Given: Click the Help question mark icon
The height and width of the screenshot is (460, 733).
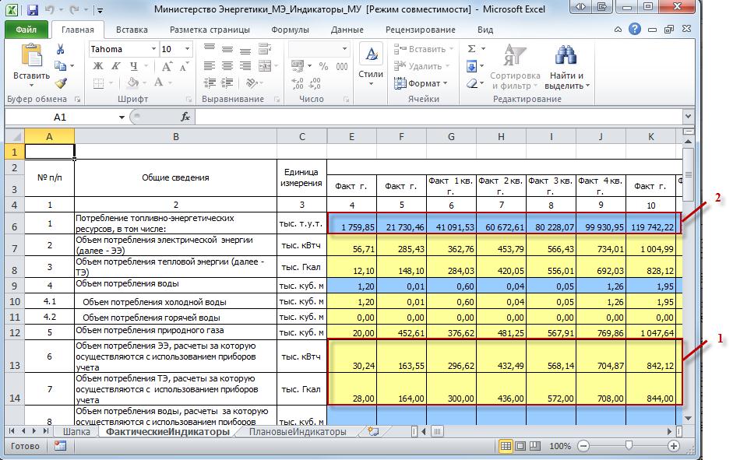Looking at the screenshot, I should pyautogui.click(x=634, y=29).
